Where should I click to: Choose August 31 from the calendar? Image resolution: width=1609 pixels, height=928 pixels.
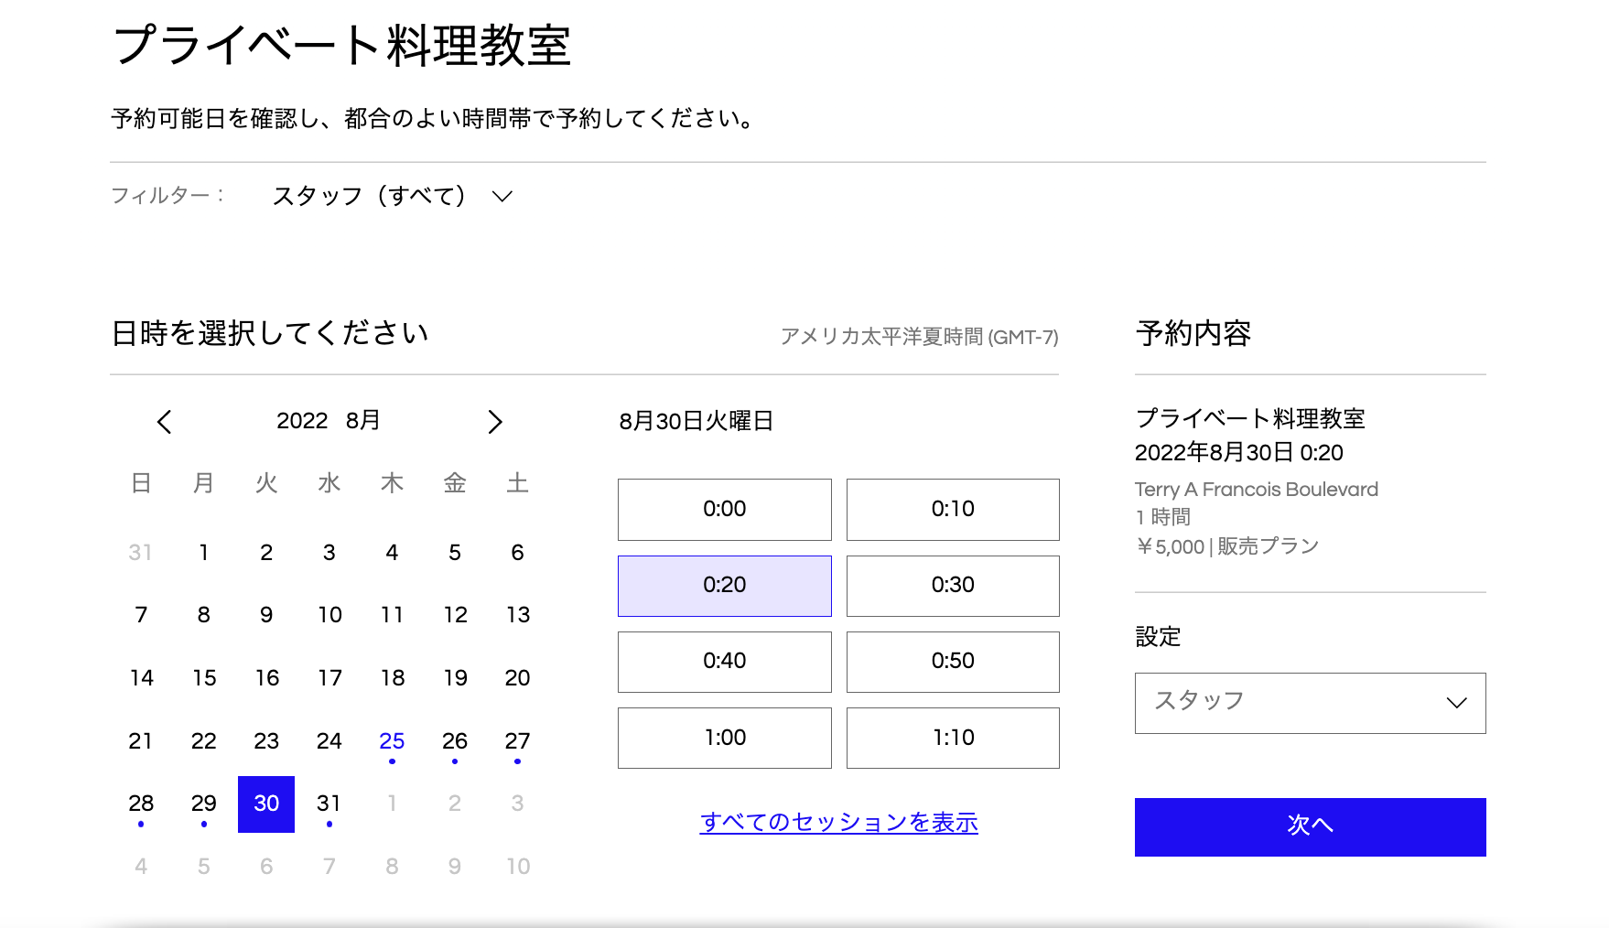tap(329, 804)
